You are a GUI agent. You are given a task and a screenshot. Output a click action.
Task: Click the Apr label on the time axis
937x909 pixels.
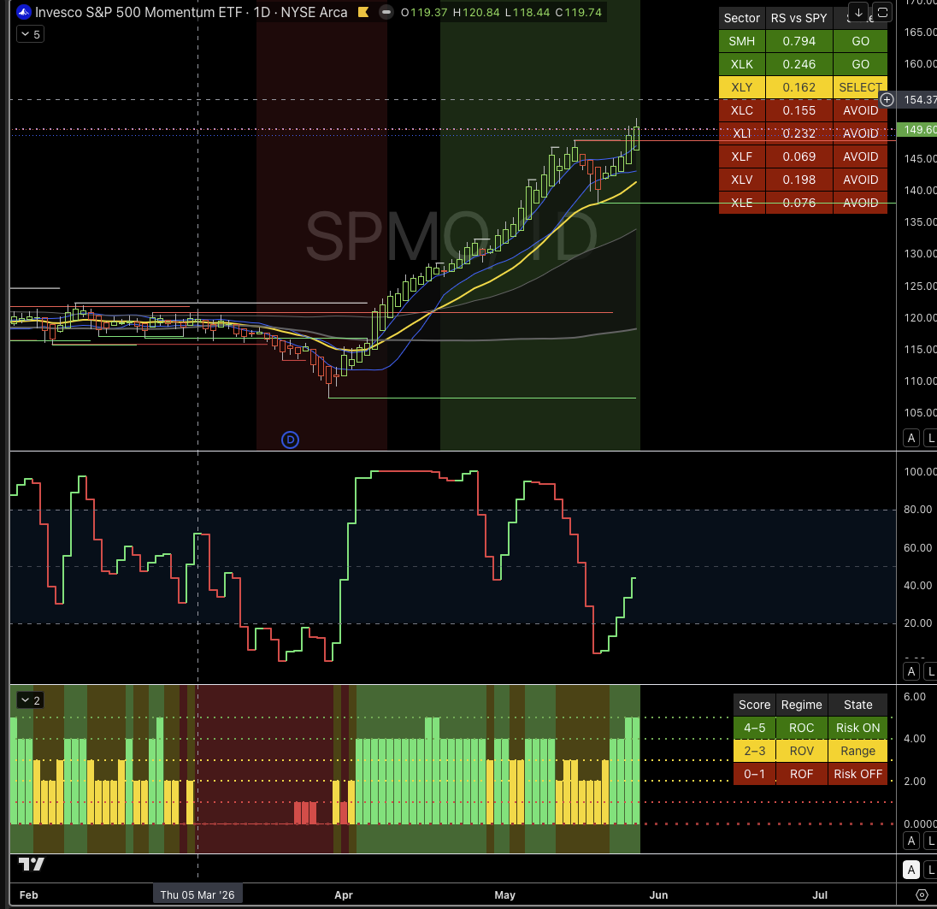pyautogui.click(x=344, y=894)
